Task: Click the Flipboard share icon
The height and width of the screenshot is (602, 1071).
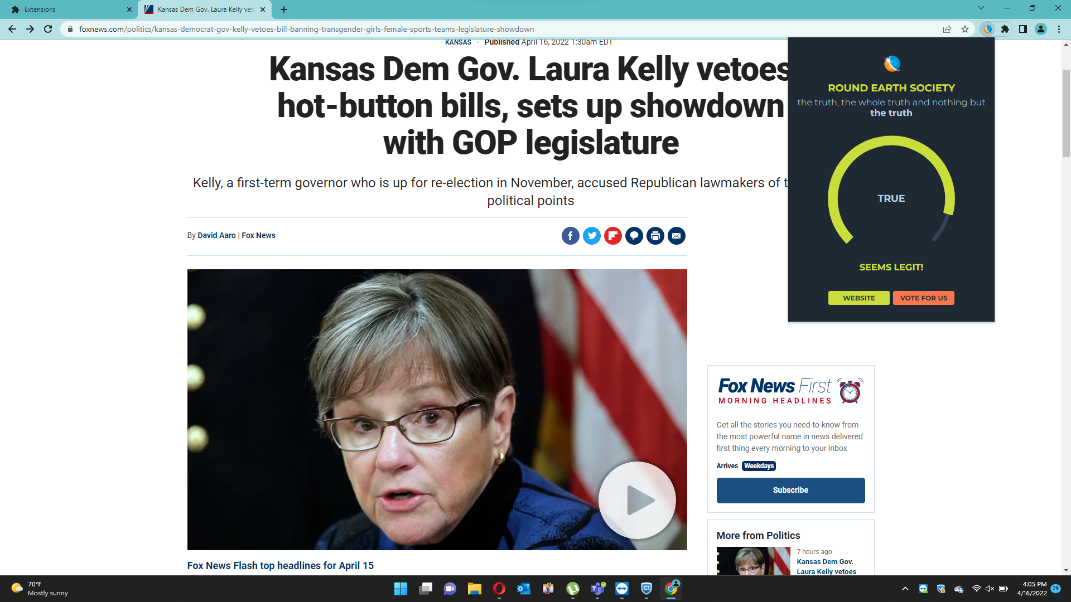Action: tap(612, 236)
